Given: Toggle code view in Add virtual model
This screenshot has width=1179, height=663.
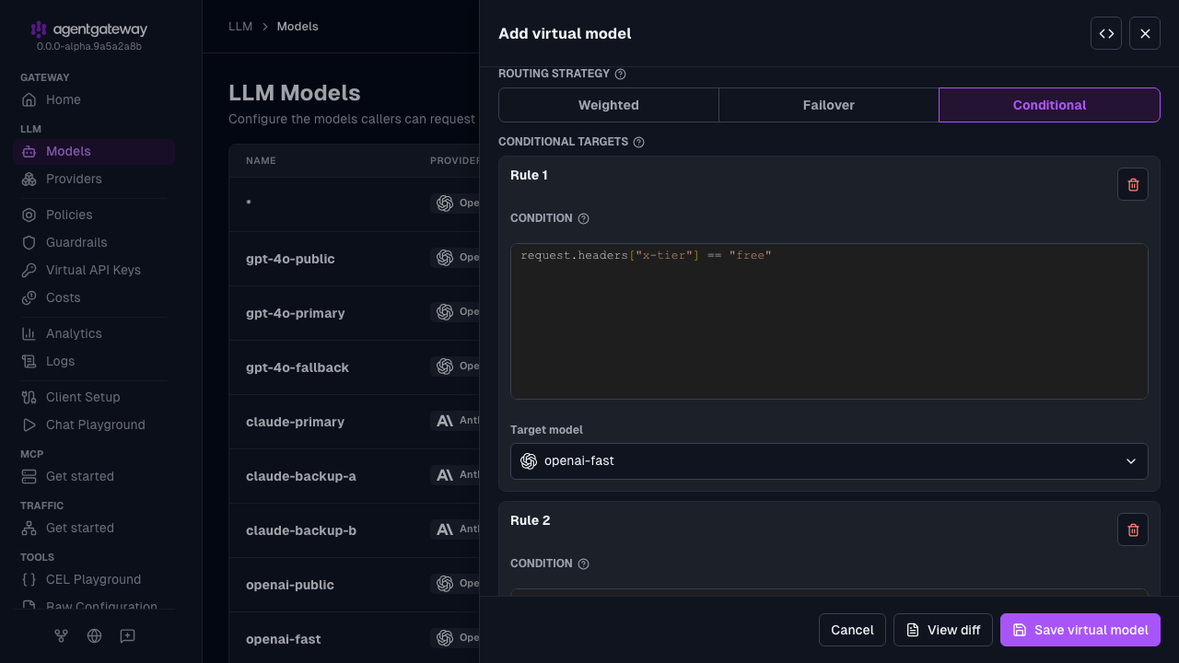Looking at the screenshot, I should coord(1106,33).
